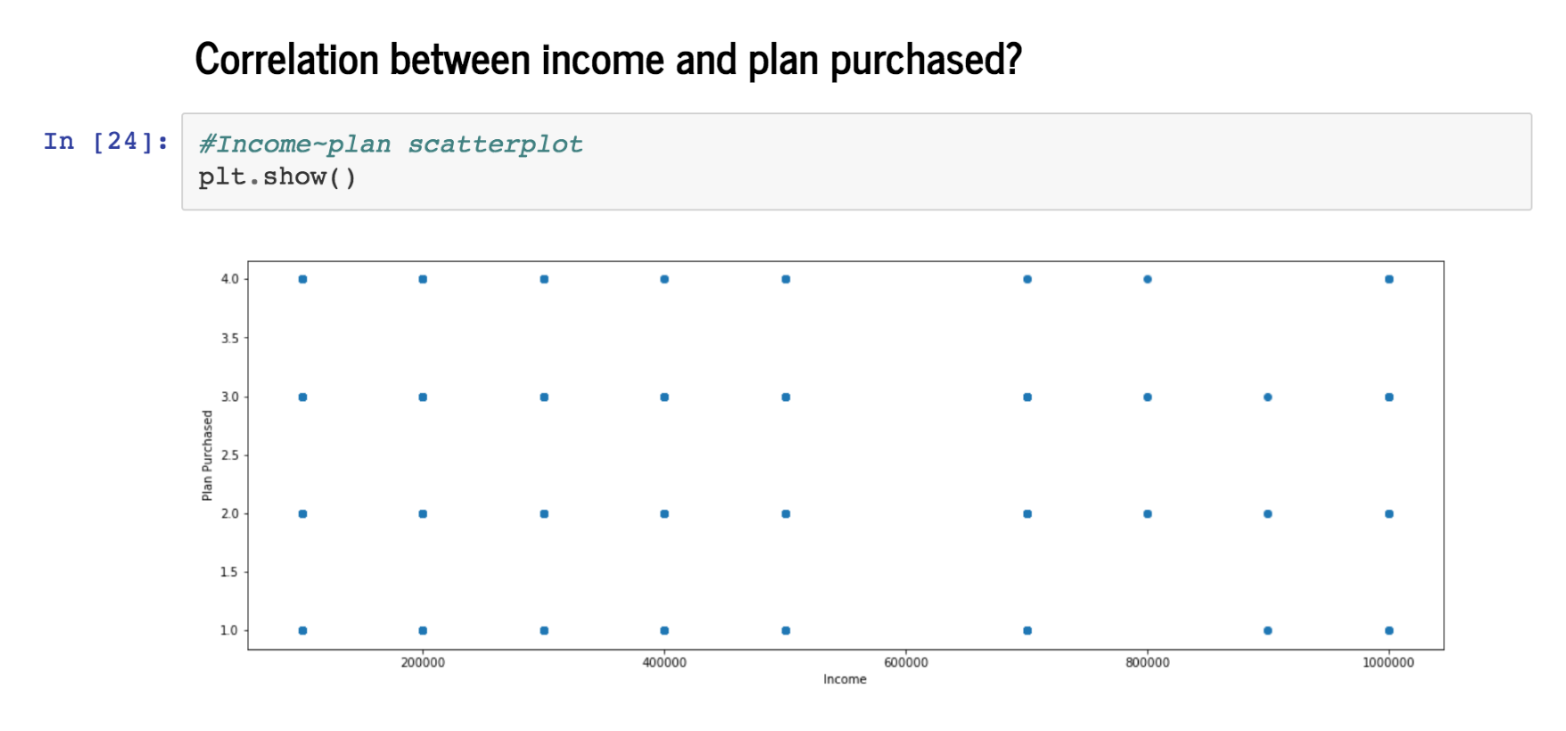Click the 800000 x-axis tick label
Viewport: 1566px width, 731px height.
pos(1148,662)
